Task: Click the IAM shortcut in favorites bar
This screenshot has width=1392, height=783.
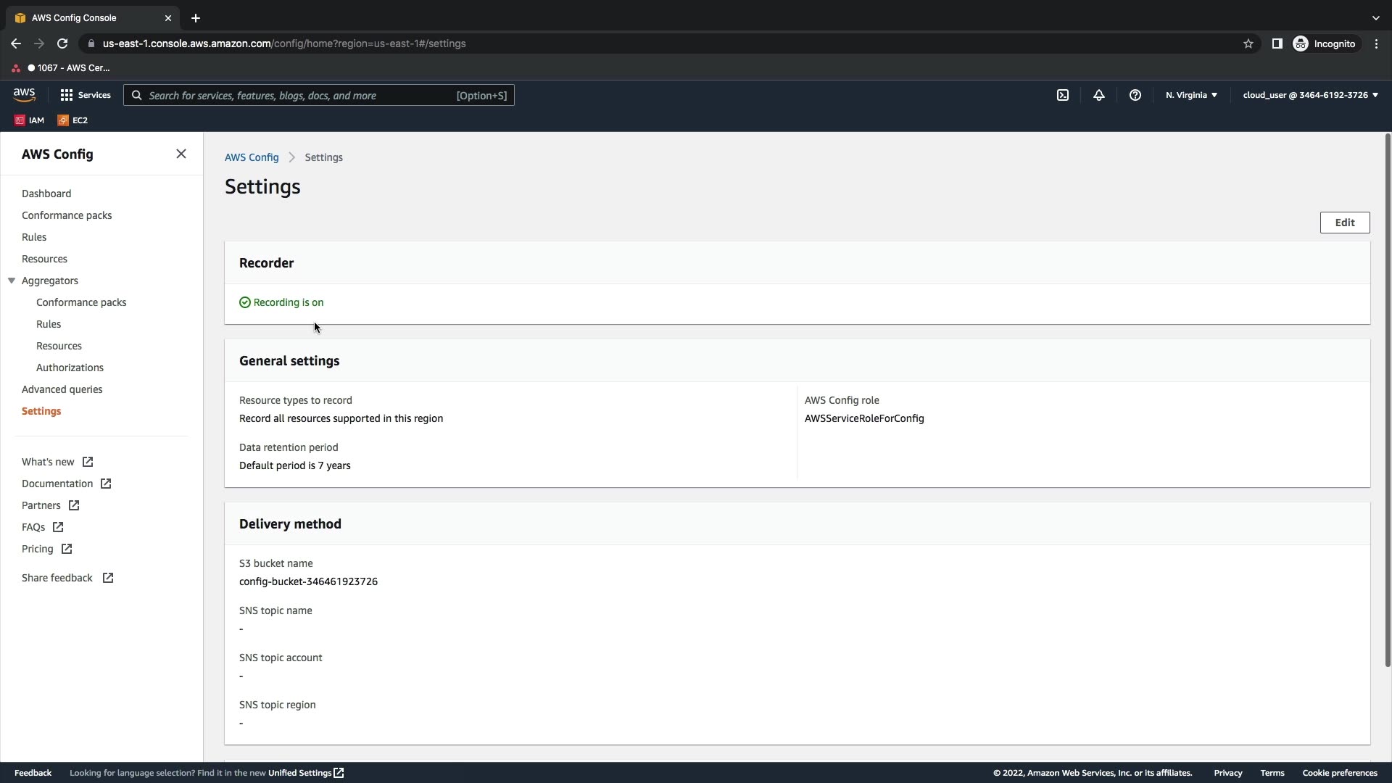Action: click(29, 120)
